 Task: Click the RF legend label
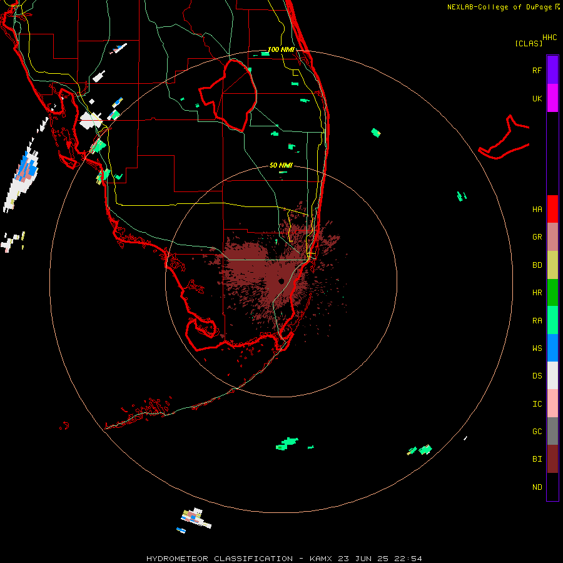point(537,70)
